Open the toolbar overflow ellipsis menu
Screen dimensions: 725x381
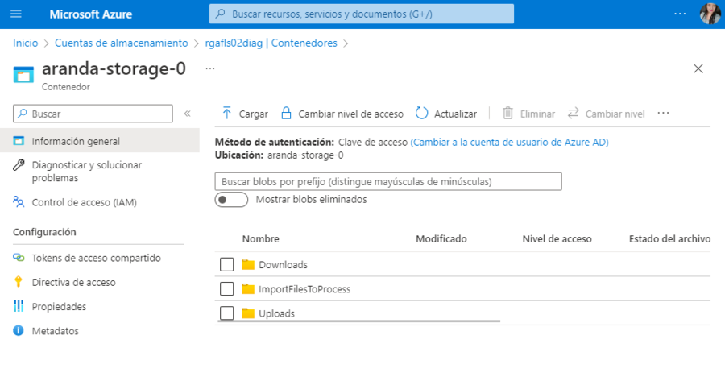663,114
